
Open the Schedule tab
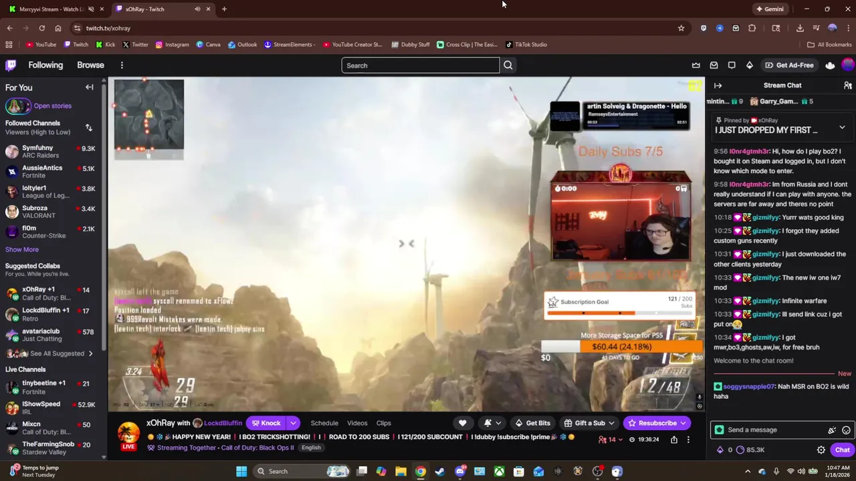324,423
